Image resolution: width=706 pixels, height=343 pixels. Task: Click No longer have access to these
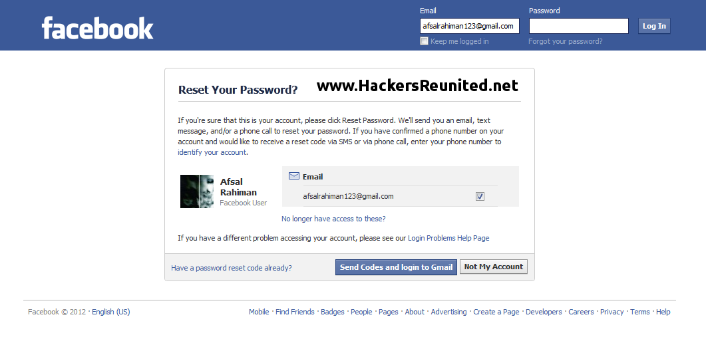tap(333, 219)
